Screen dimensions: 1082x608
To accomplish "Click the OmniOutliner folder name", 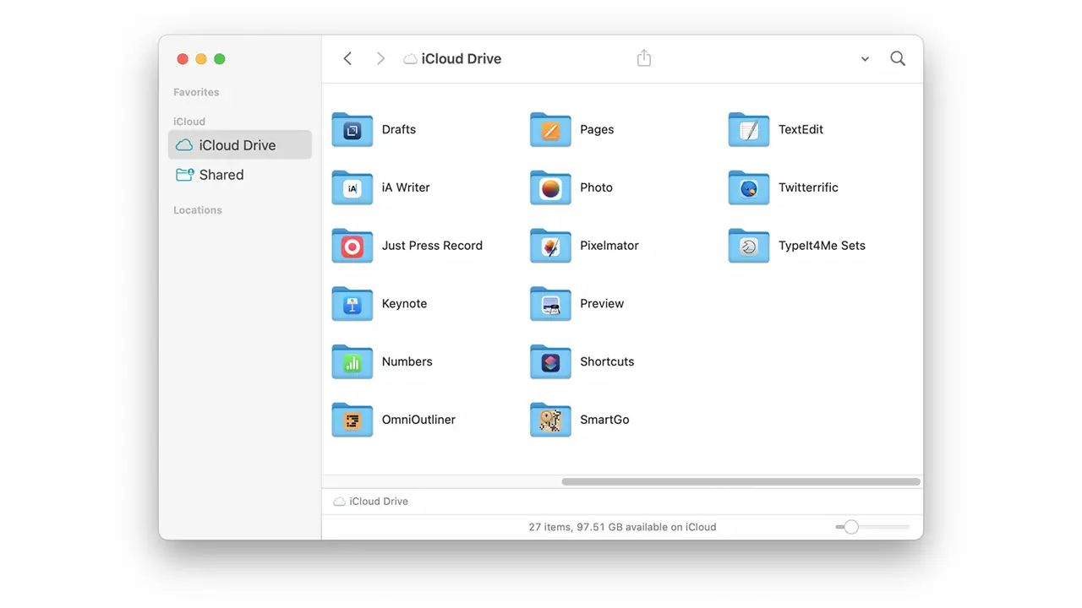I will pyautogui.click(x=418, y=420).
